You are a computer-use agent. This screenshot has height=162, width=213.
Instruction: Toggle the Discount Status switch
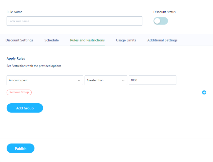coord(161,21)
